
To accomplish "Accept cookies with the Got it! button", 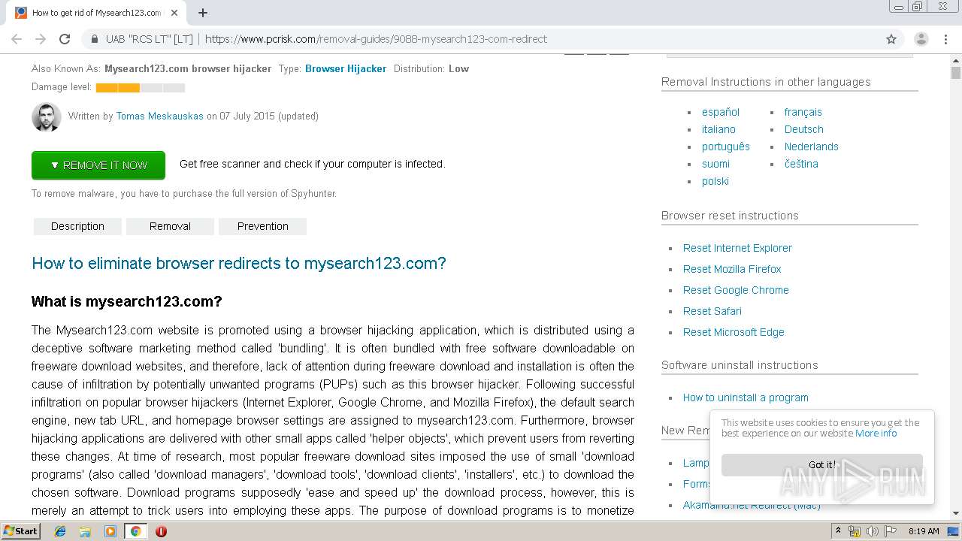I will (x=822, y=464).
